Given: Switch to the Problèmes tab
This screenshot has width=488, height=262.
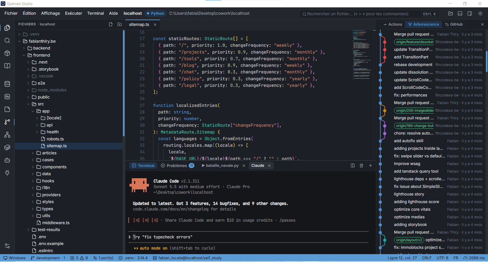Looking at the screenshot, I should [x=177, y=166].
